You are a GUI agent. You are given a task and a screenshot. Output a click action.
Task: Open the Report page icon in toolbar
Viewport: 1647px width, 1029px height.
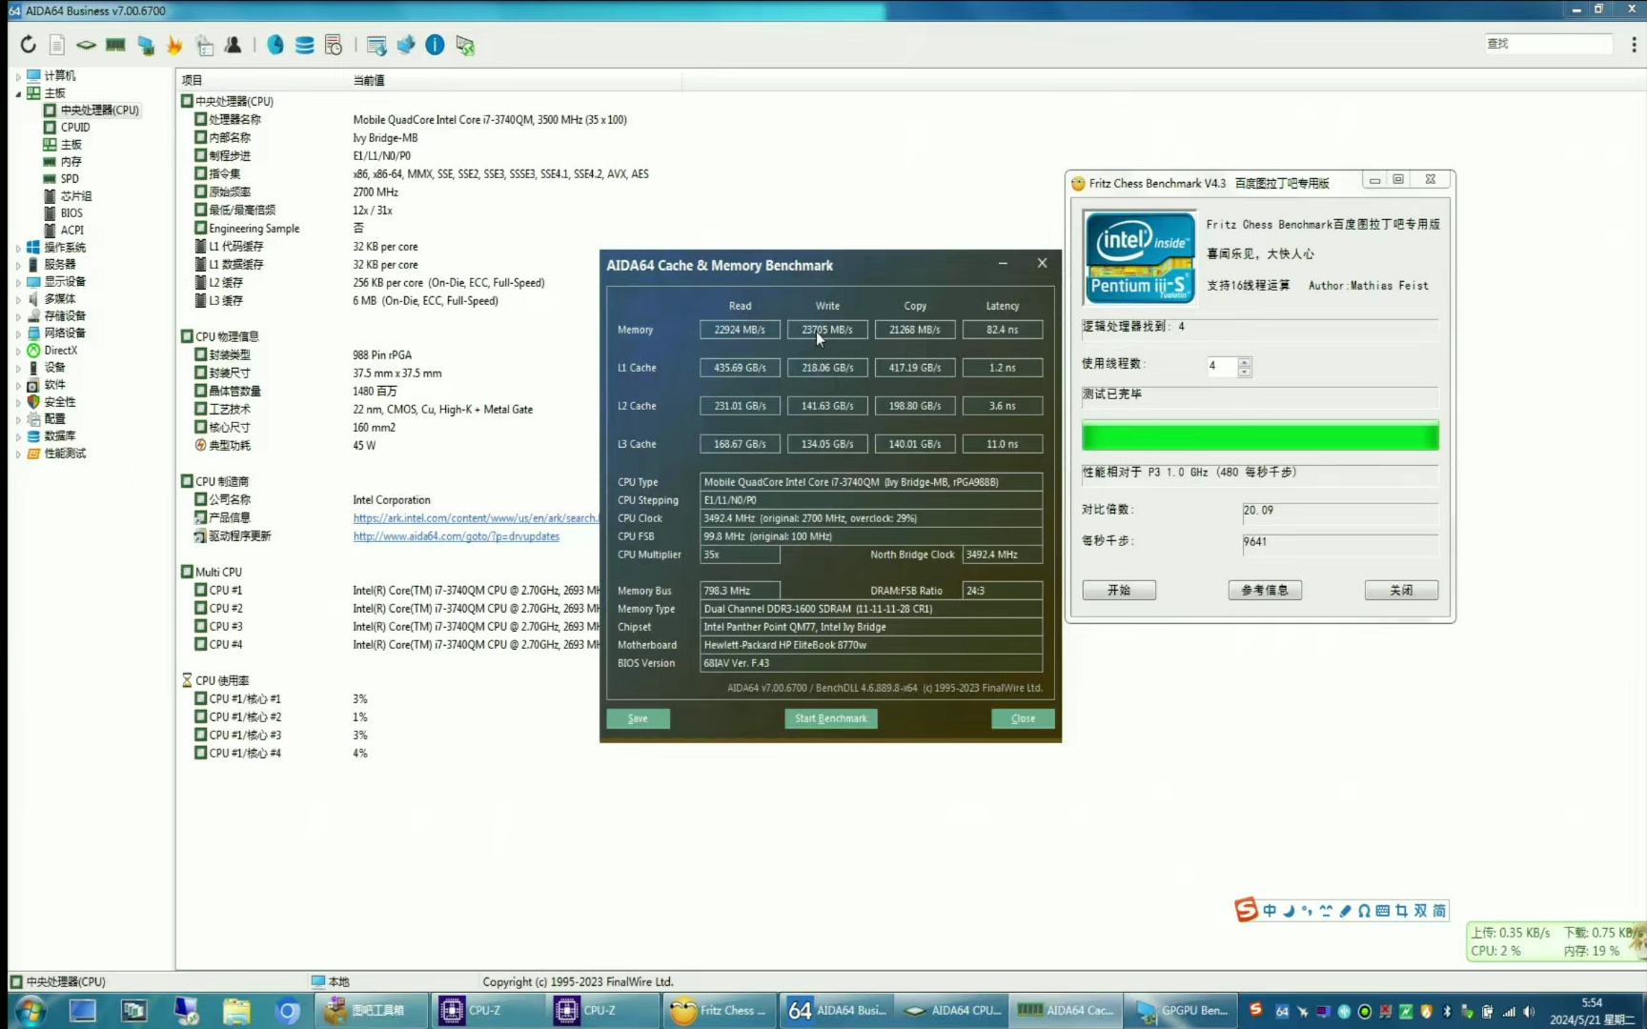click(x=57, y=45)
